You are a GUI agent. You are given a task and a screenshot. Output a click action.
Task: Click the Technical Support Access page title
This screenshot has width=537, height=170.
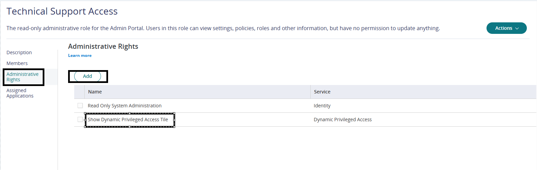coord(62,12)
